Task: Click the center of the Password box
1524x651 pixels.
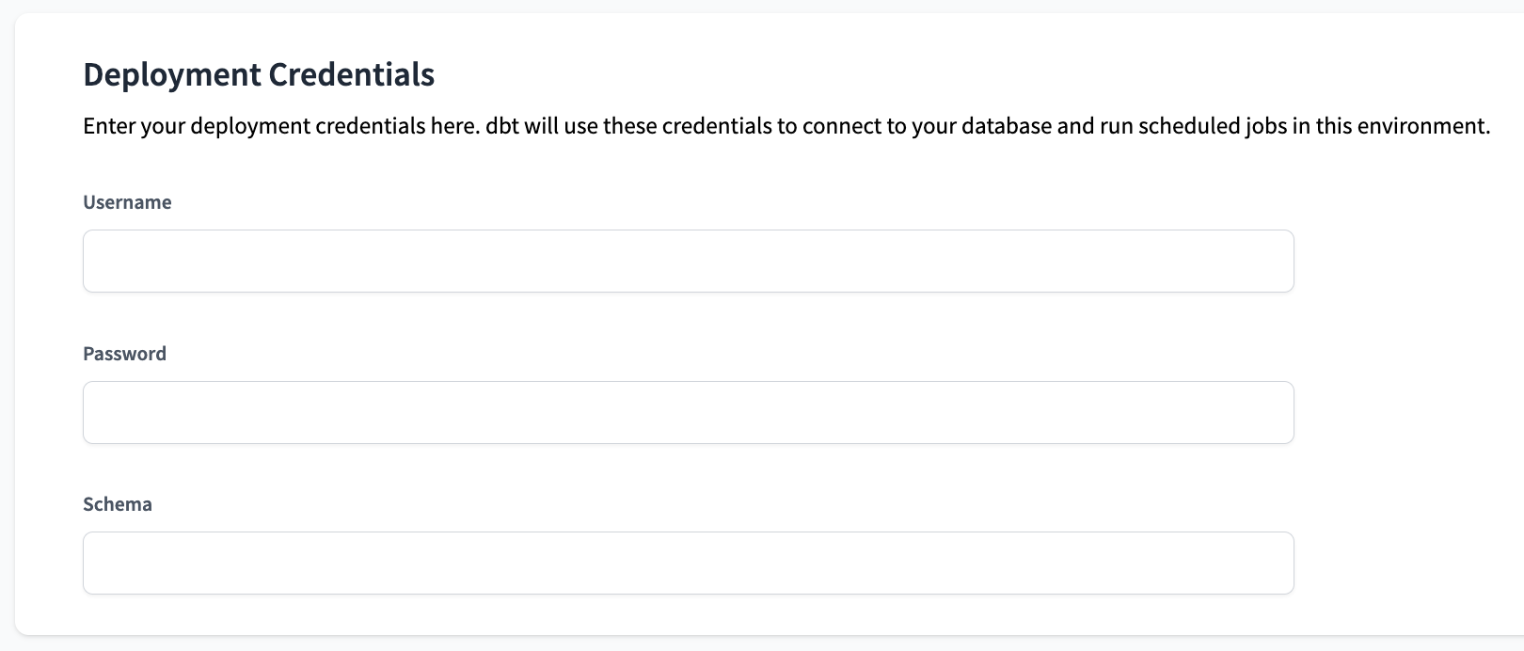Action: (687, 412)
